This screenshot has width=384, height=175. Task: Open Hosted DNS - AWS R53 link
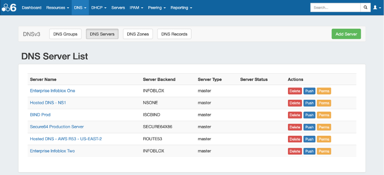tap(66, 139)
